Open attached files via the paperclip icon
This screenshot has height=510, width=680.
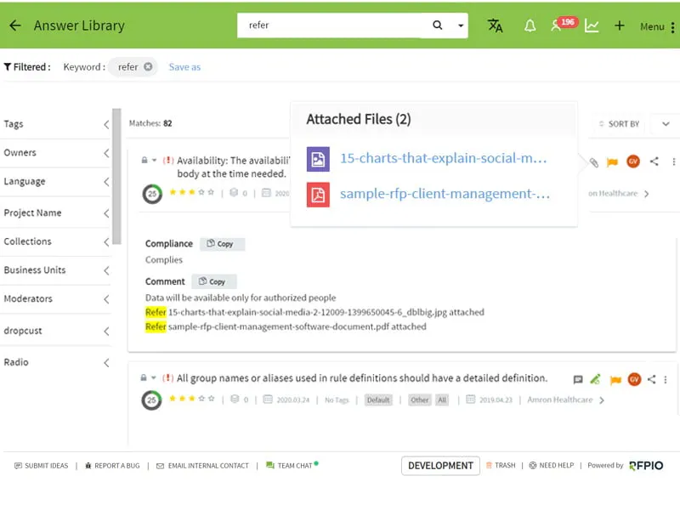[593, 161]
